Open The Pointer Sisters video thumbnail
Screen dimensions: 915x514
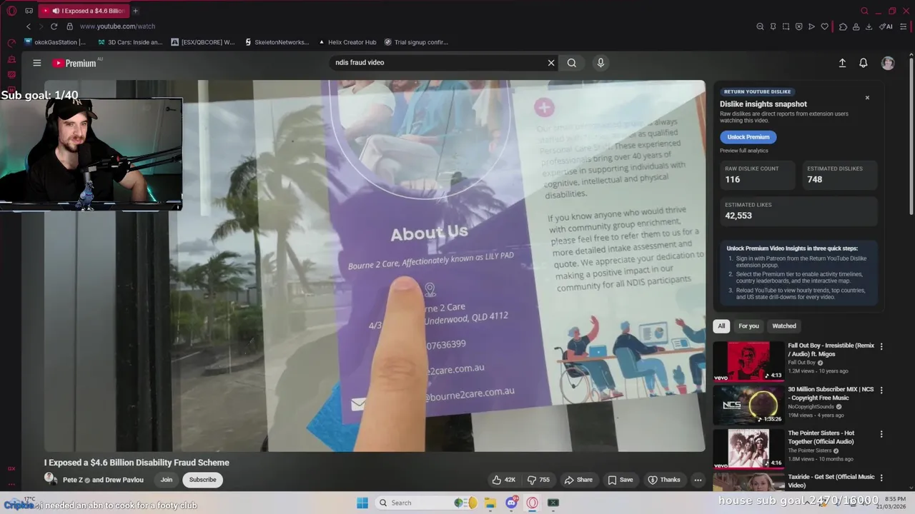[x=748, y=449]
